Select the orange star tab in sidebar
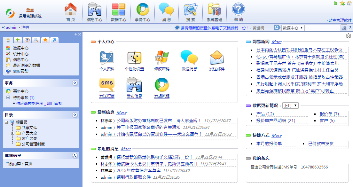 pos(45,40)
